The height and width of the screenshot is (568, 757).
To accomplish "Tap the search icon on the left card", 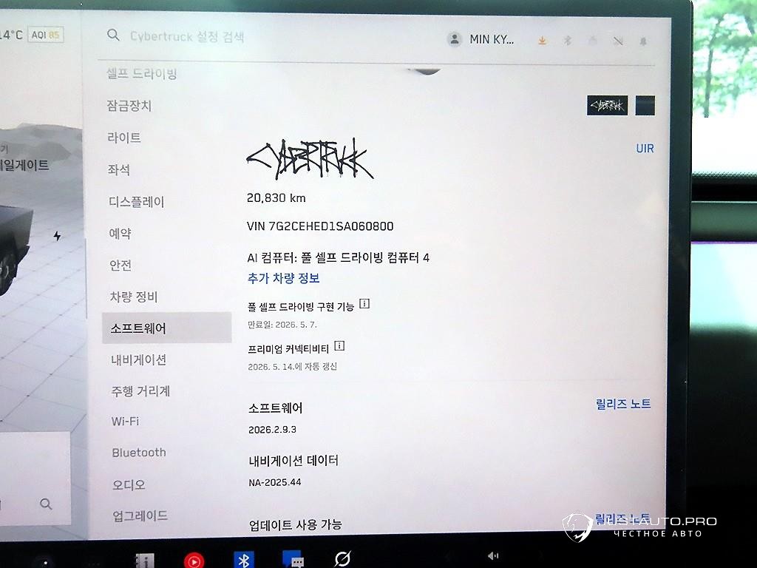I will tap(46, 504).
